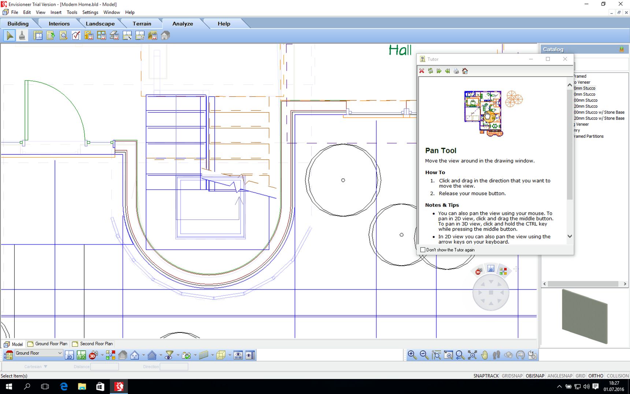
Task: Switch to 3D camera view
Action: tap(93, 355)
